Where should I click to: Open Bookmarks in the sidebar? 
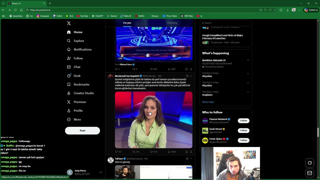pyautogui.click(x=78, y=84)
